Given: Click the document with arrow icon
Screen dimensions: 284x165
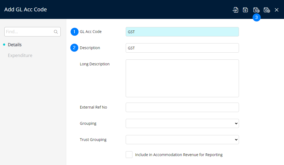Looking at the screenshot, I should click(x=235, y=10).
